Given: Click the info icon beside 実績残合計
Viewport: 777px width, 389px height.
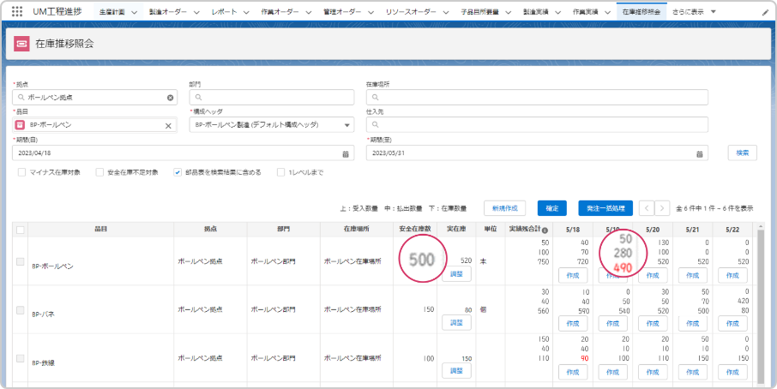Looking at the screenshot, I should pos(545,230).
